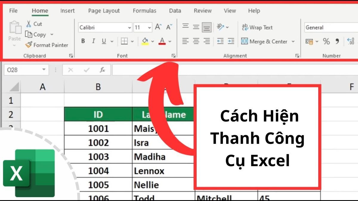Select column B header
Screen dimensions: 358x201
tap(98, 87)
